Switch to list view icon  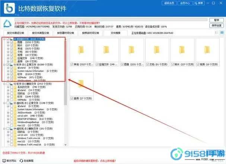[216, 32]
